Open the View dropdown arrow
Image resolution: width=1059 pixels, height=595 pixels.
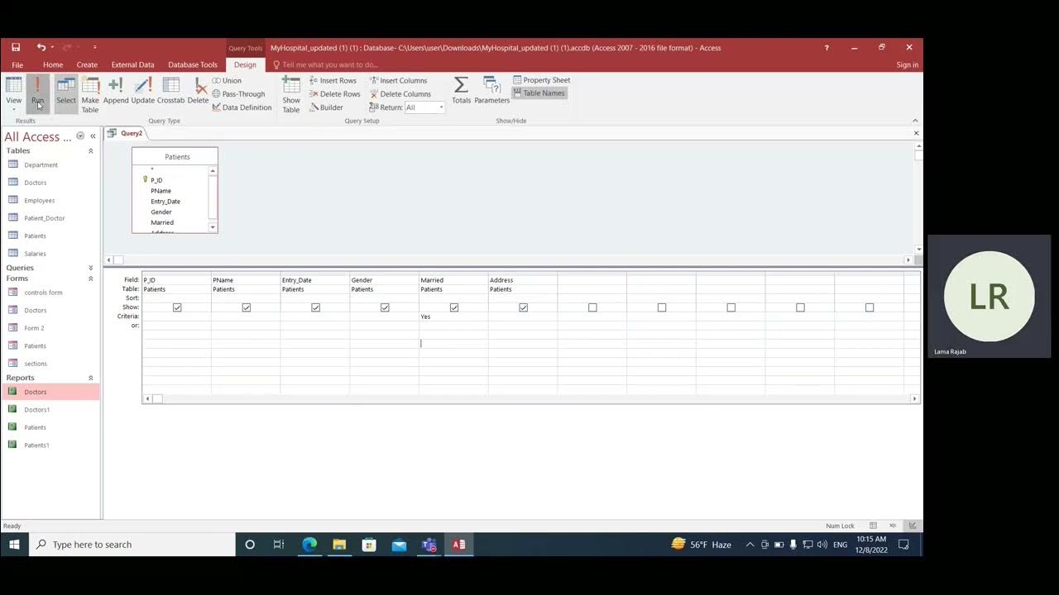(x=14, y=109)
